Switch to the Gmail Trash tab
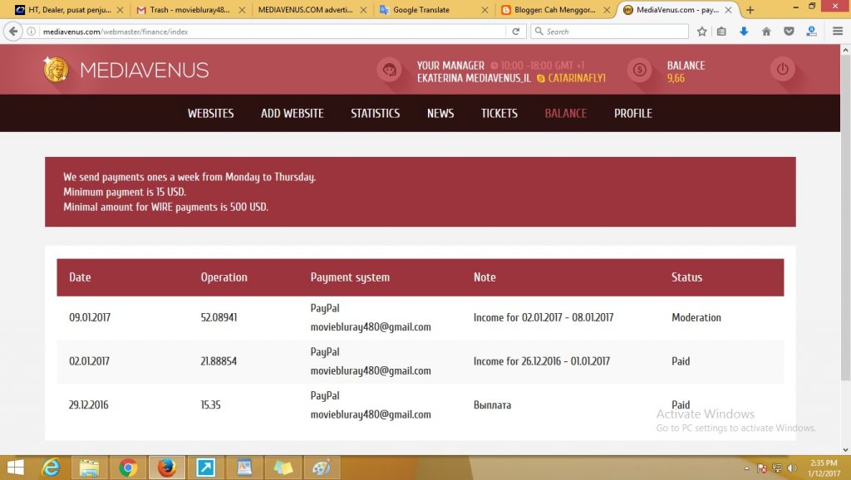Screen dimensions: 851x480 point(190,10)
